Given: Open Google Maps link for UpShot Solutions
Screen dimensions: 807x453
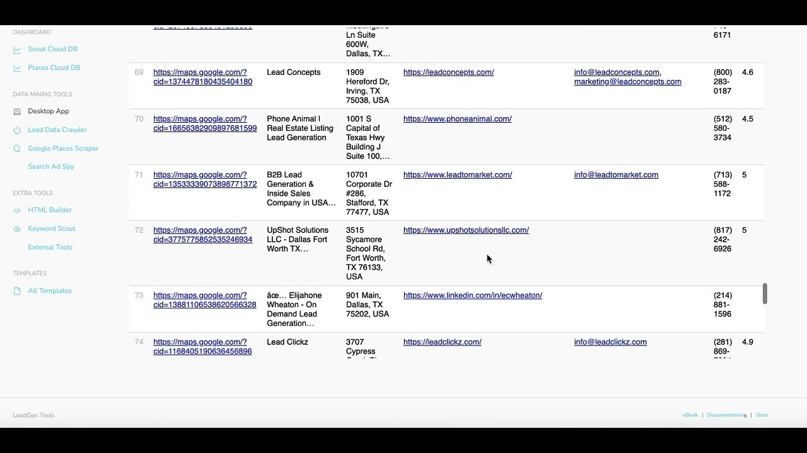Looking at the screenshot, I should click(x=203, y=235).
